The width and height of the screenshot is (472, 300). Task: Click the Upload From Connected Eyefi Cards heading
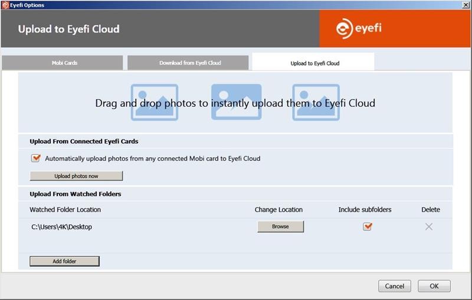coord(84,141)
